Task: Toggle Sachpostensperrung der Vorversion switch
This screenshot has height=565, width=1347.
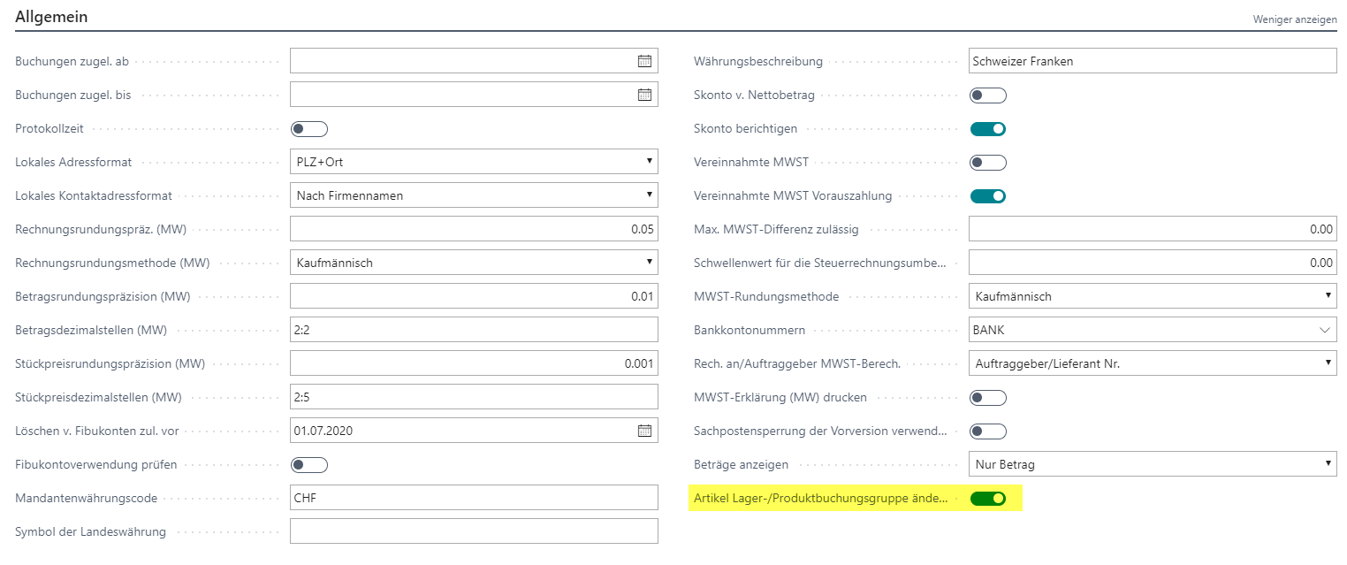Action: pyautogui.click(x=988, y=431)
